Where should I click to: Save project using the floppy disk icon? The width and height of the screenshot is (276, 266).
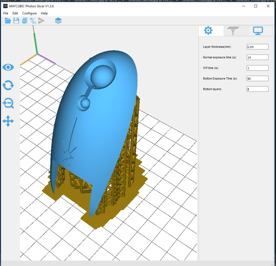[16, 21]
